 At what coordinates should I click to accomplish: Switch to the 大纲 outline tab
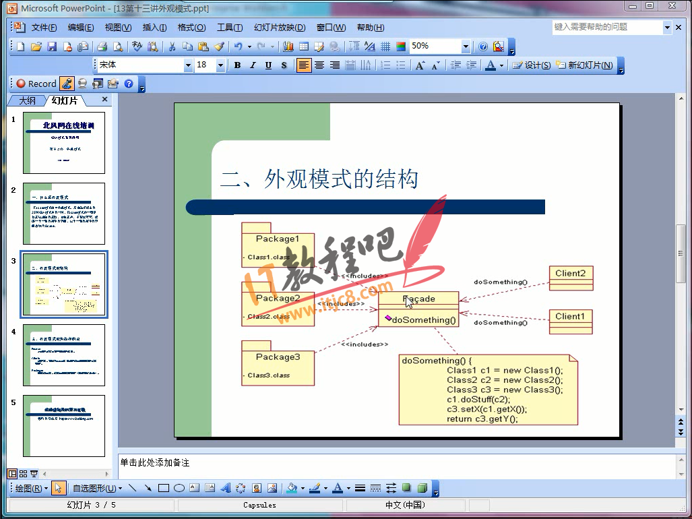27,100
